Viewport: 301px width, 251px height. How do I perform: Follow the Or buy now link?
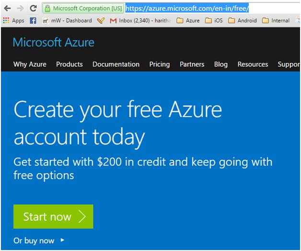coord(35,240)
